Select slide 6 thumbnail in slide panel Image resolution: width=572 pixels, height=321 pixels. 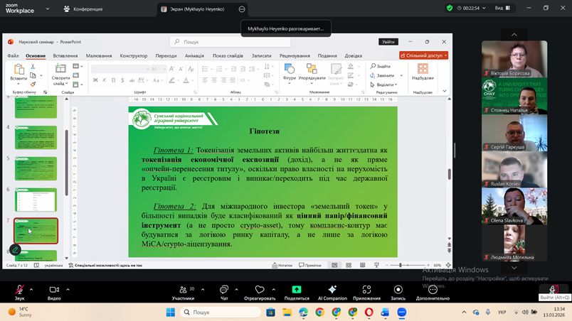[36, 197]
